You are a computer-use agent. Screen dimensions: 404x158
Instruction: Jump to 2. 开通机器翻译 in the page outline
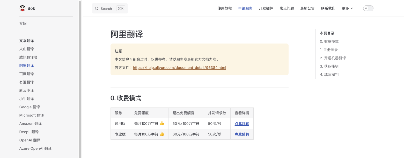pyautogui.click(x=333, y=58)
